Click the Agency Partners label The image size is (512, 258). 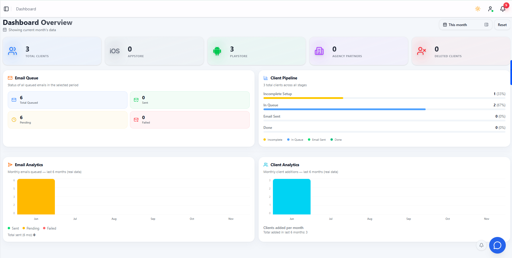click(x=347, y=56)
